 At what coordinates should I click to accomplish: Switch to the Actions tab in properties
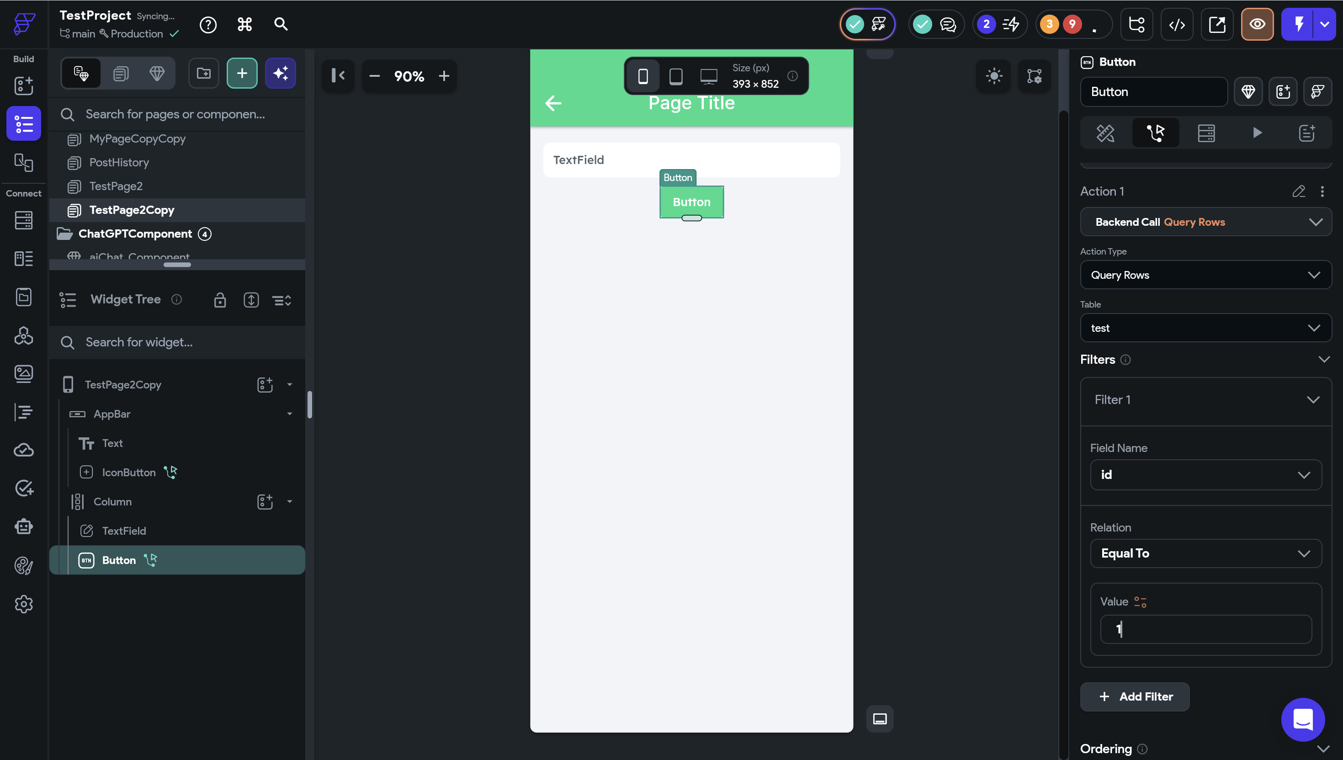click(1155, 133)
